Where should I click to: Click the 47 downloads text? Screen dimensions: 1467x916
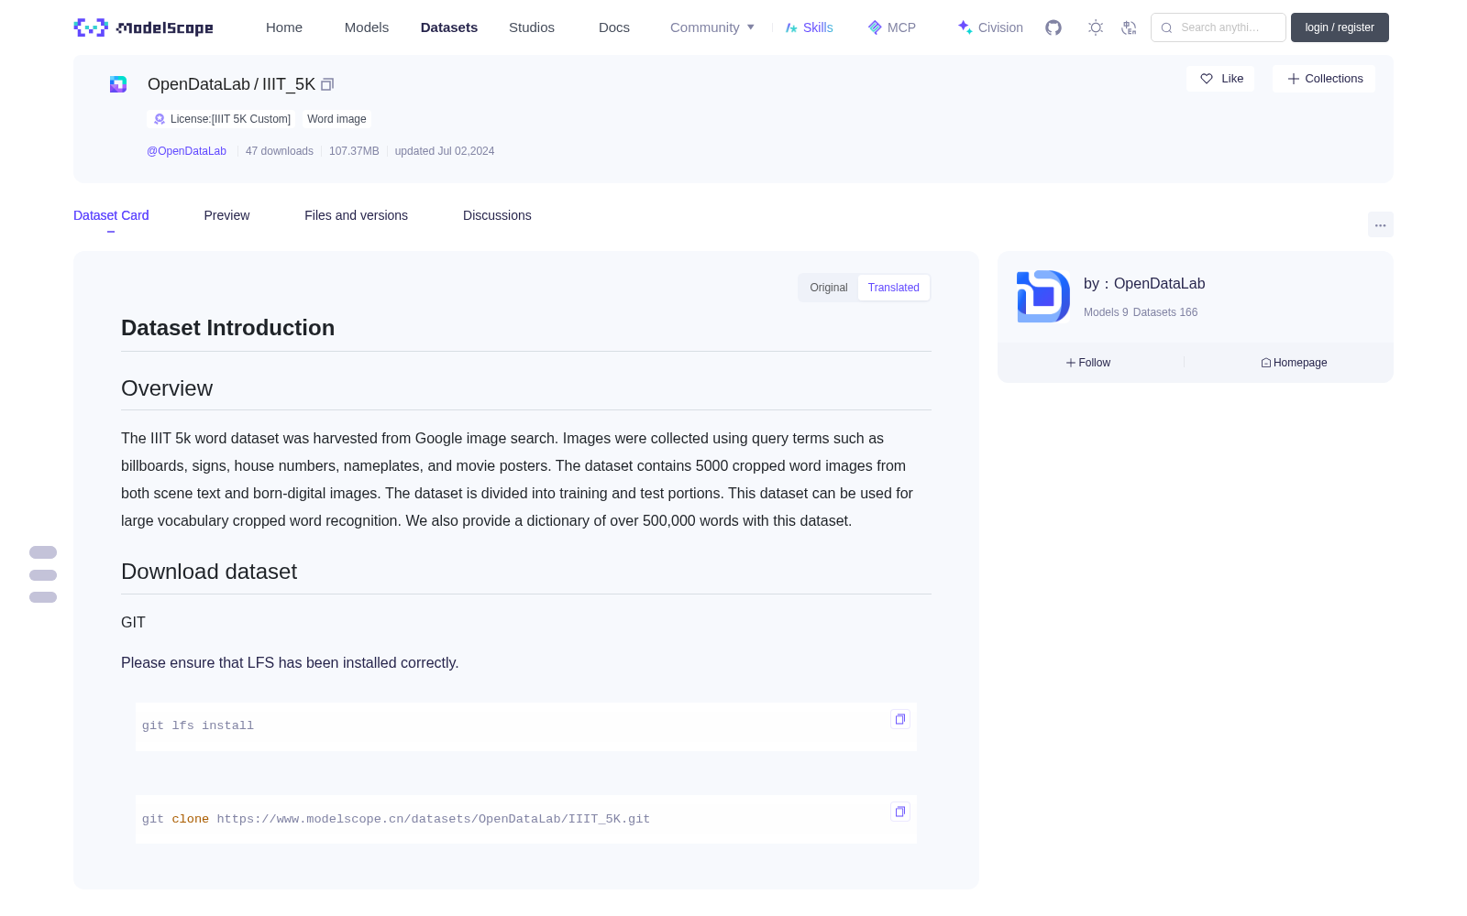tap(280, 151)
